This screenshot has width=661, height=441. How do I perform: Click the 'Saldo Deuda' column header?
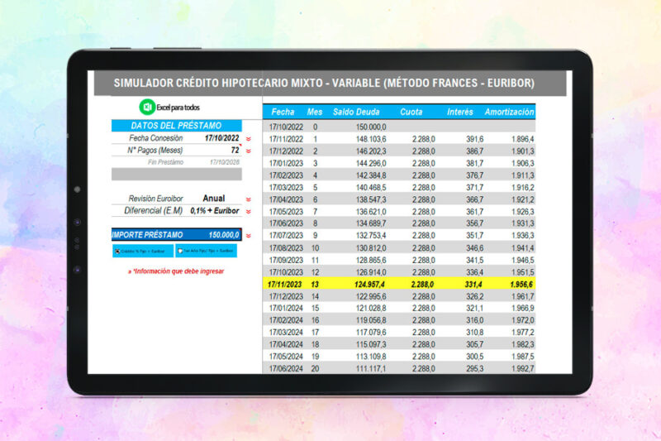[x=356, y=112]
